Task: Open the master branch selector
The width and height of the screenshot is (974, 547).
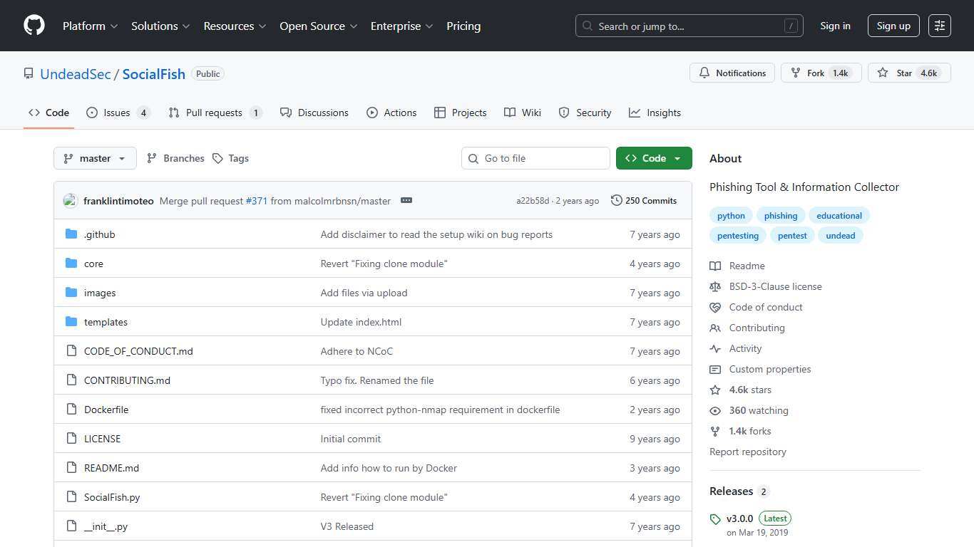Action: click(95, 158)
